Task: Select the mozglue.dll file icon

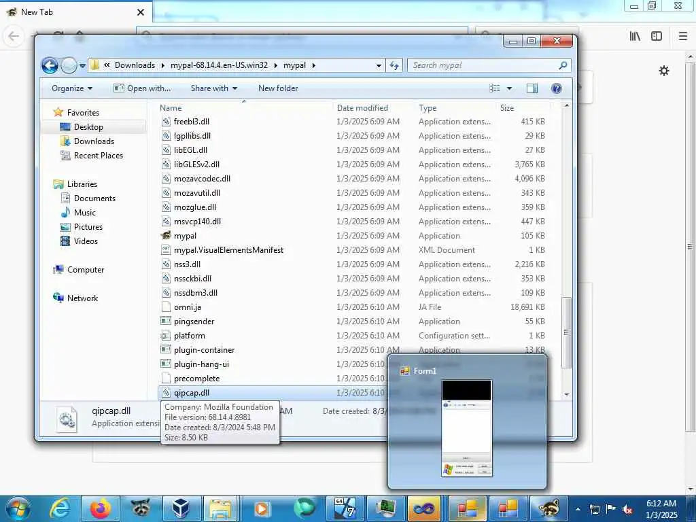Action: 166,207
